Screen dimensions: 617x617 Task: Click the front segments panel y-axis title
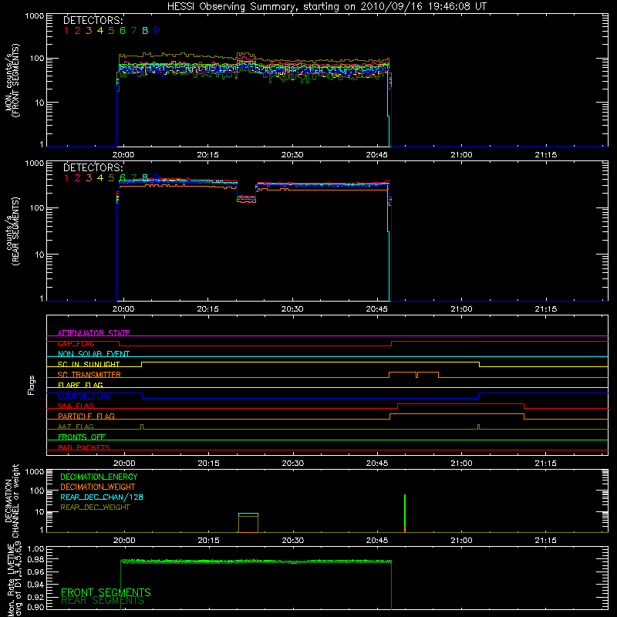pyautogui.click(x=12, y=80)
